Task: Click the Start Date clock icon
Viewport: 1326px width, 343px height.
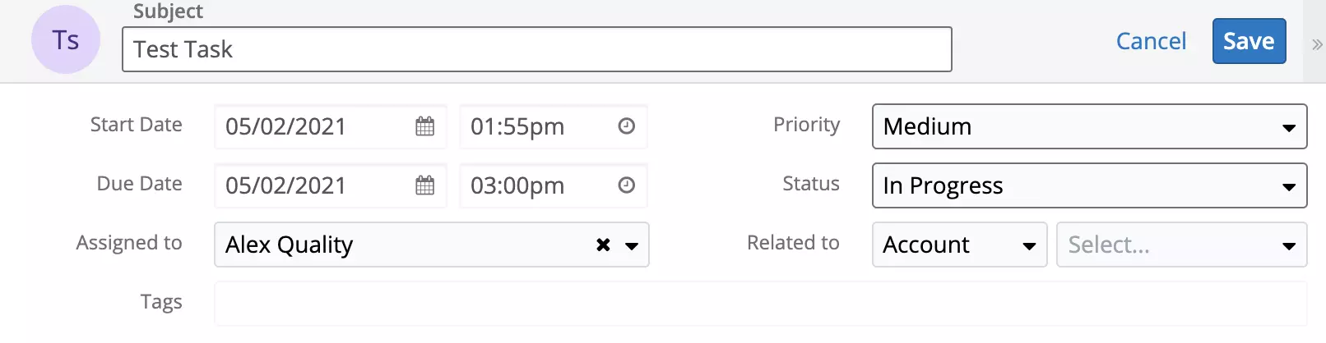Action: click(627, 126)
